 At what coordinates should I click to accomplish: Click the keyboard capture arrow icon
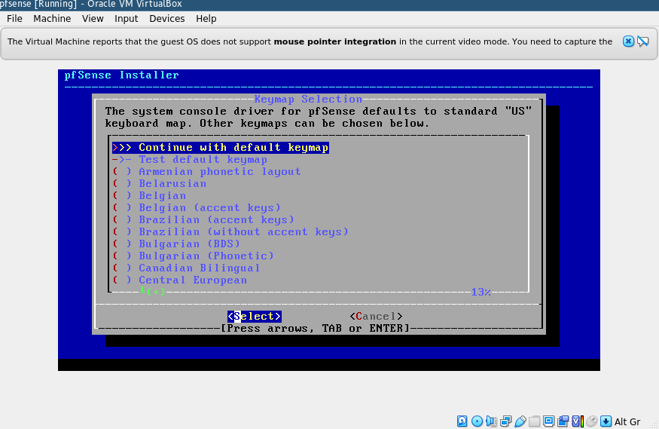pos(606,421)
